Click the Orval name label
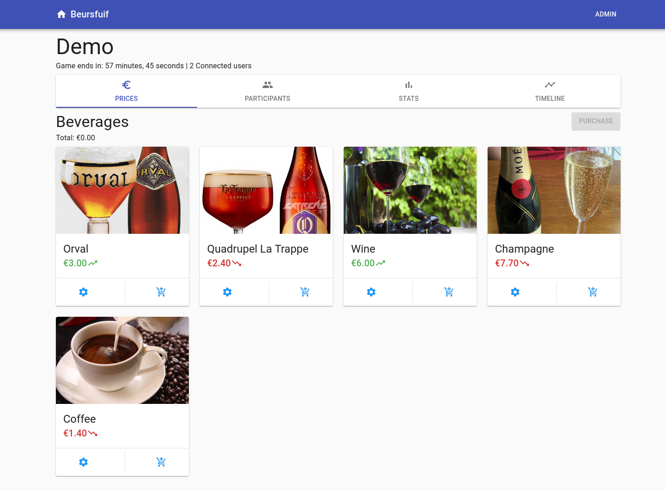 (x=76, y=249)
